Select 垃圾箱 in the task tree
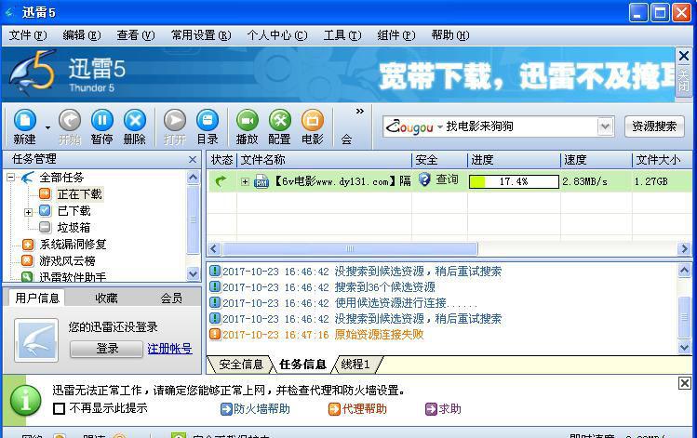The height and width of the screenshot is (438, 697). pos(74,228)
